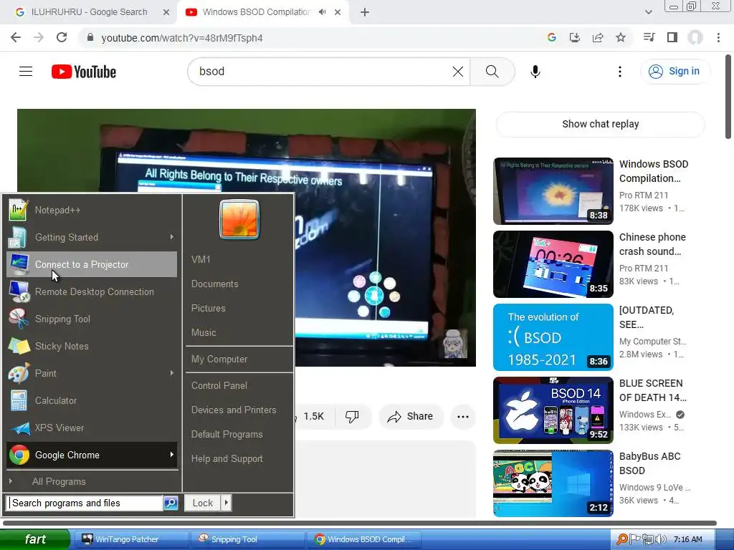Open the VM1 user folder
This screenshot has height=550, width=734.
pyautogui.click(x=201, y=259)
